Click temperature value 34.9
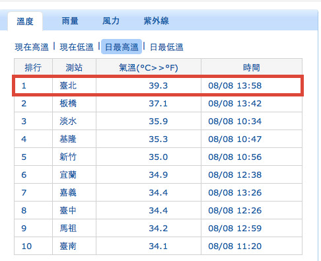This screenshot has width=321, height=261. click(x=159, y=174)
